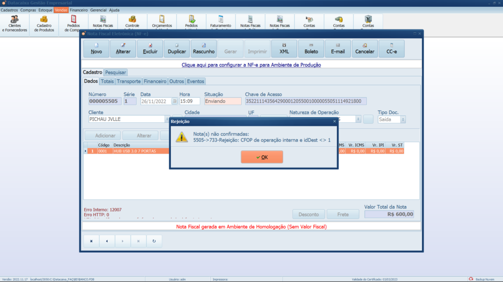Click the CC-e correction letter button
This screenshot has height=282, width=503.
(x=391, y=48)
